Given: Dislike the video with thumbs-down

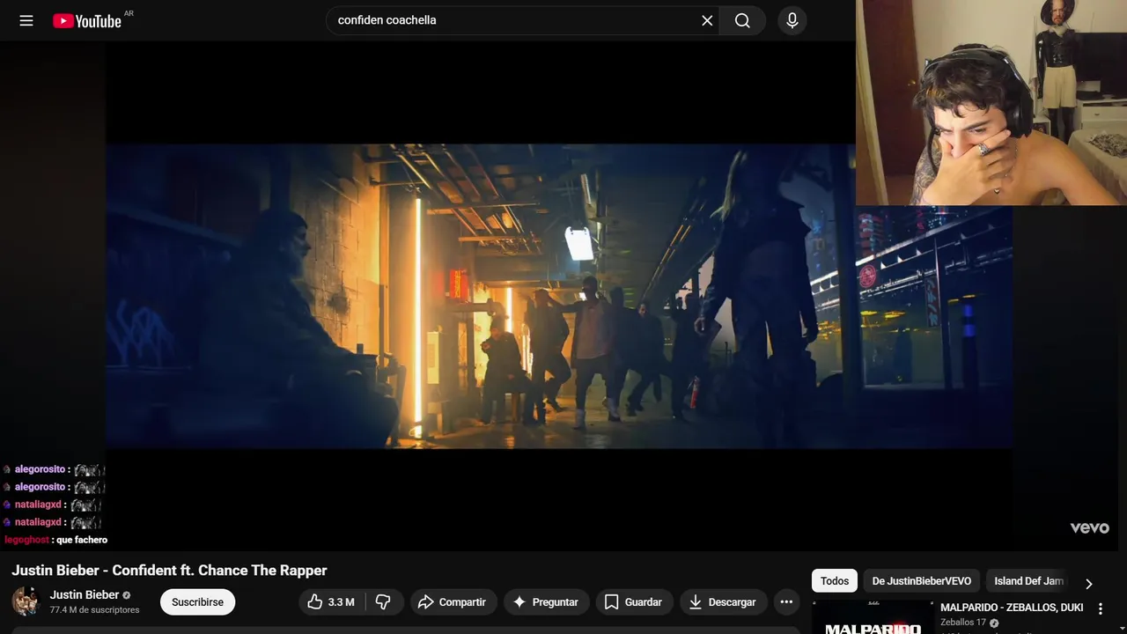Looking at the screenshot, I should tap(384, 602).
